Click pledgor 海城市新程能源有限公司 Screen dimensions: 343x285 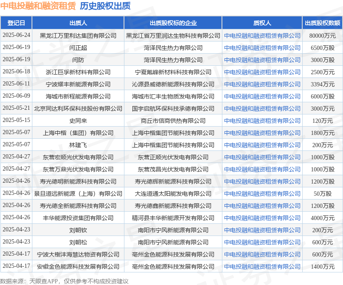[x=78, y=96]
